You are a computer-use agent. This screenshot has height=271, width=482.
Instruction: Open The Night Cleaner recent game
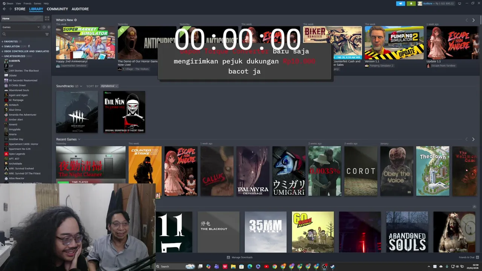click(x=91, y=164)
